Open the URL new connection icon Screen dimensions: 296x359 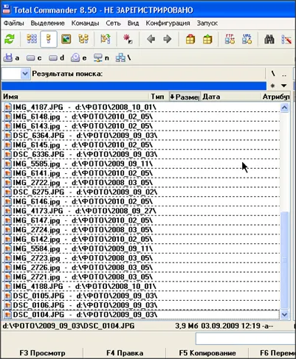pos(247,39)
